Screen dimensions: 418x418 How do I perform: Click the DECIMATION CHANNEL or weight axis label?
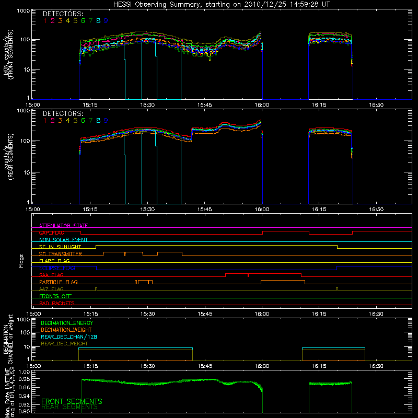[8, 339]
